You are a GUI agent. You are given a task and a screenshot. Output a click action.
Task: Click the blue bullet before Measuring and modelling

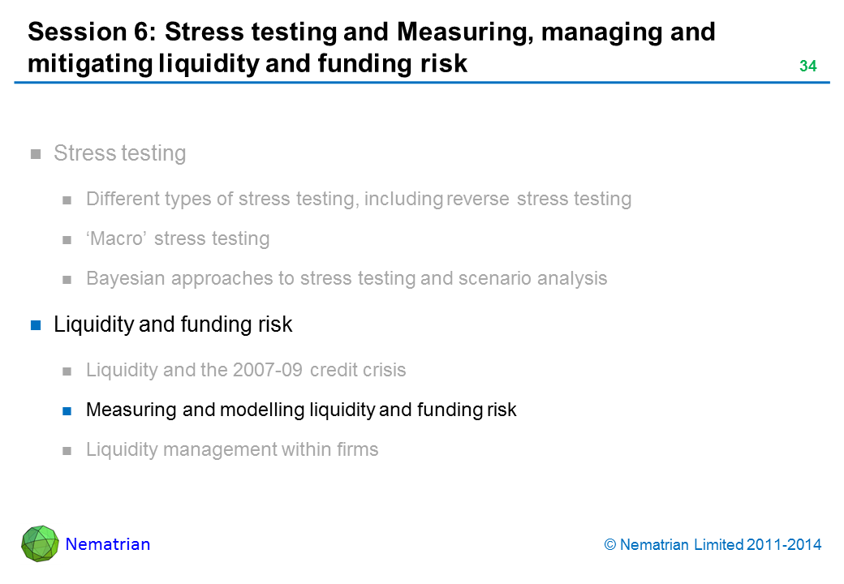tap(68, 410)
